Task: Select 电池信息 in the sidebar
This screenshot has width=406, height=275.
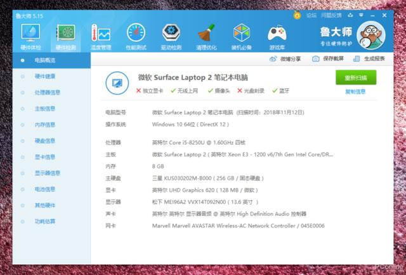Action: pyautogui.click(x=44, y=189)
